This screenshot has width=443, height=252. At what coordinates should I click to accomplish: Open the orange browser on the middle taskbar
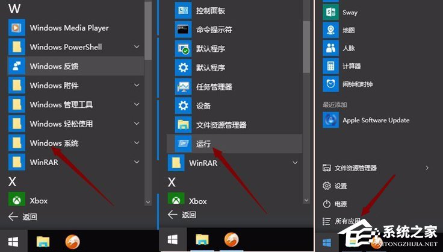point(232,240)
